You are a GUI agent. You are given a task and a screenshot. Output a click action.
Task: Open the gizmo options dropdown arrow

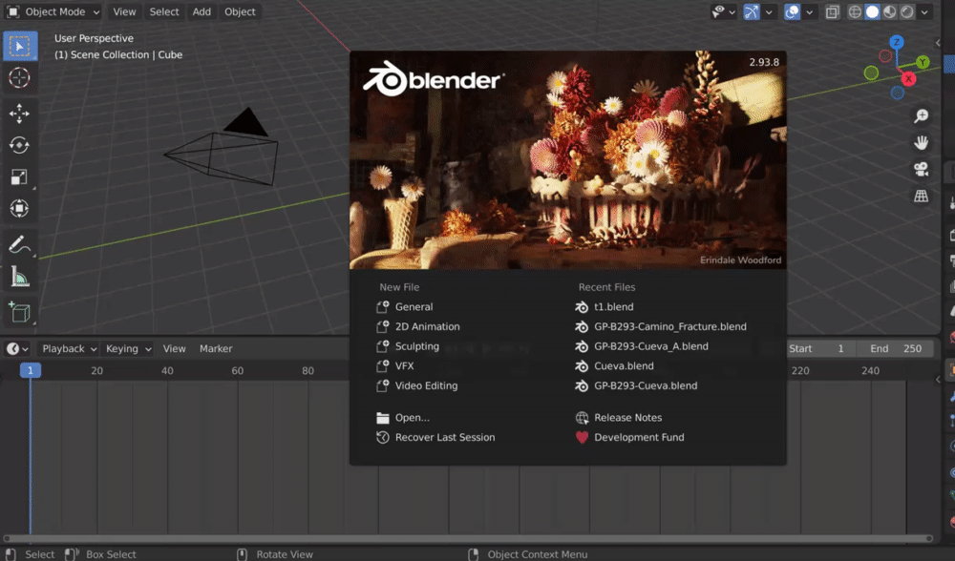[769, 11]
